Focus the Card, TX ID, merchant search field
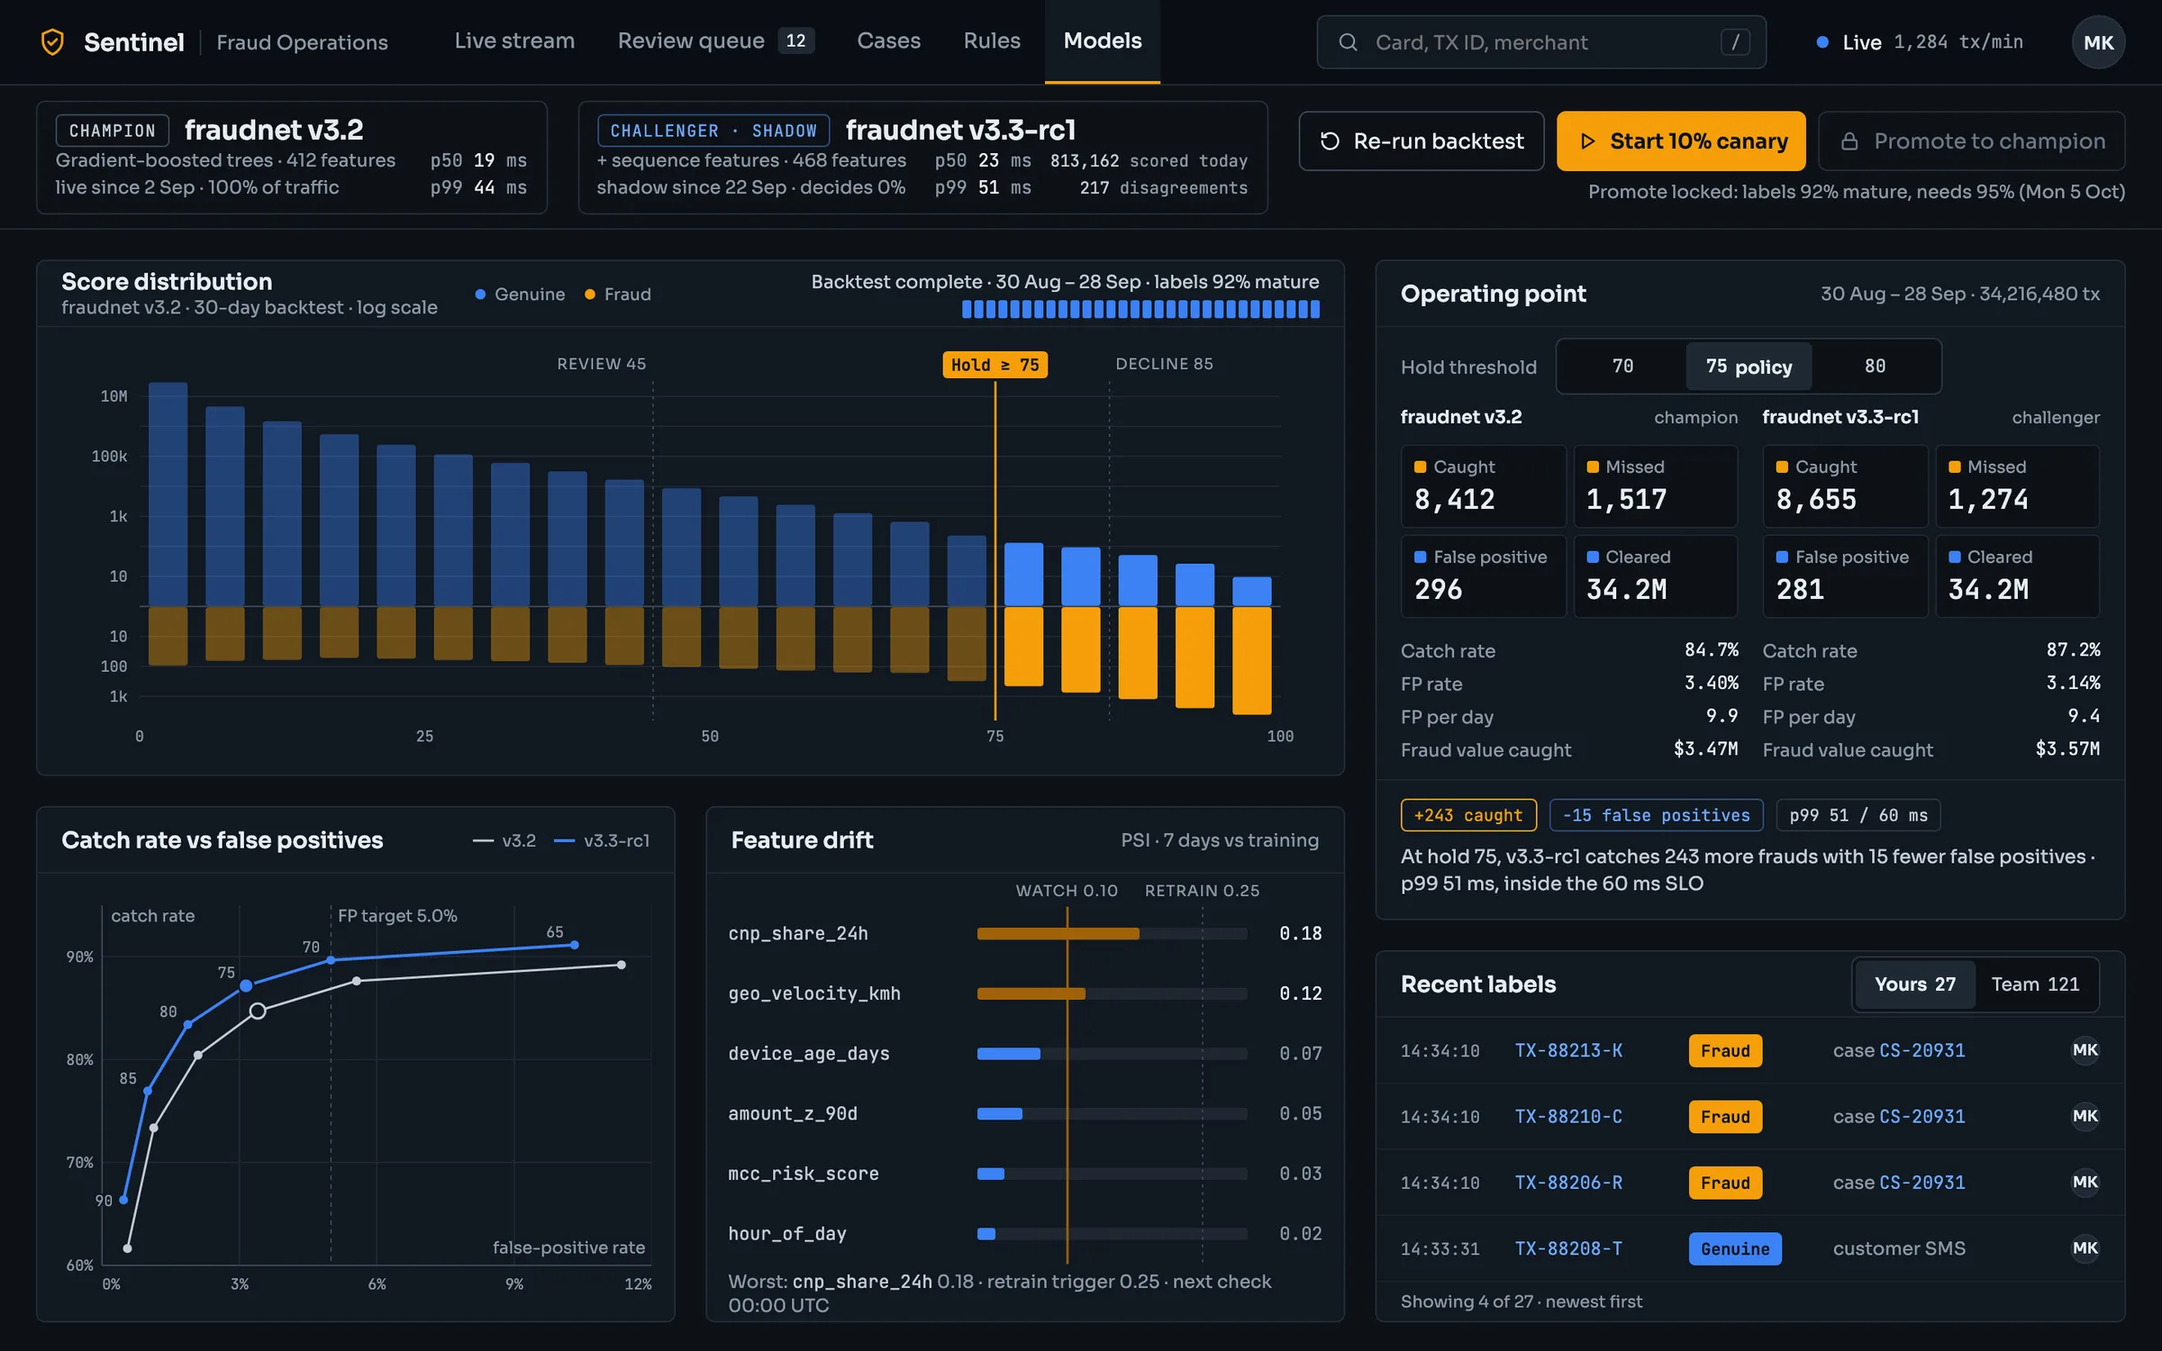The image size is (2162, 1351). [1540, 42]
